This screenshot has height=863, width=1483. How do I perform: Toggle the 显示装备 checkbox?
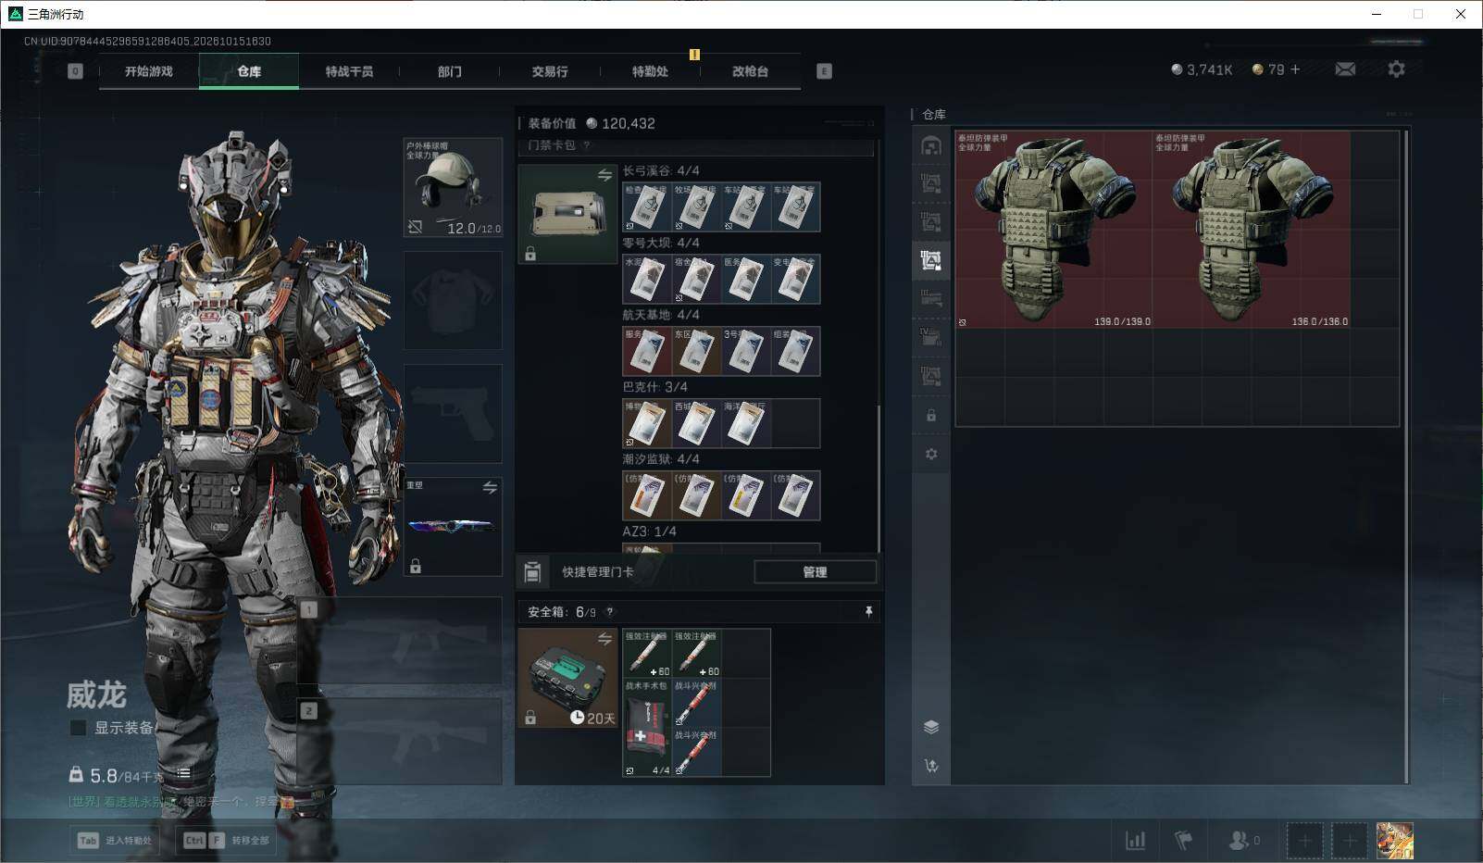(x=79, y=728)
